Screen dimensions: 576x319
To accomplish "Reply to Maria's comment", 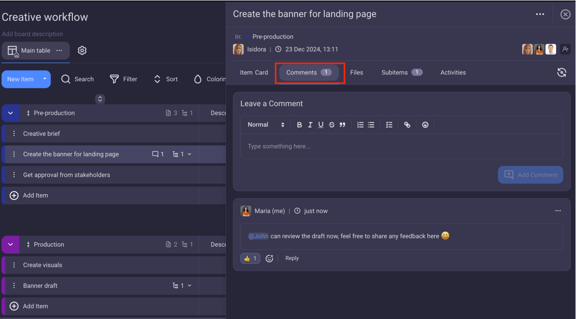I will 292,258.
